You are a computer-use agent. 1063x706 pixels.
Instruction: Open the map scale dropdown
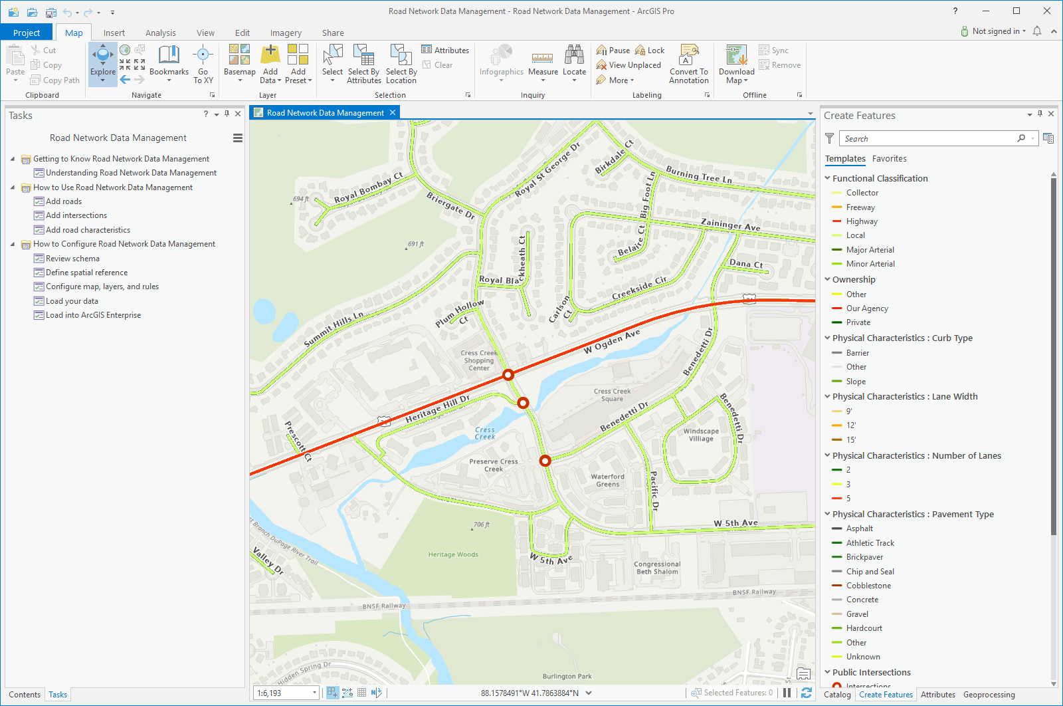click(x=314, y=692)
